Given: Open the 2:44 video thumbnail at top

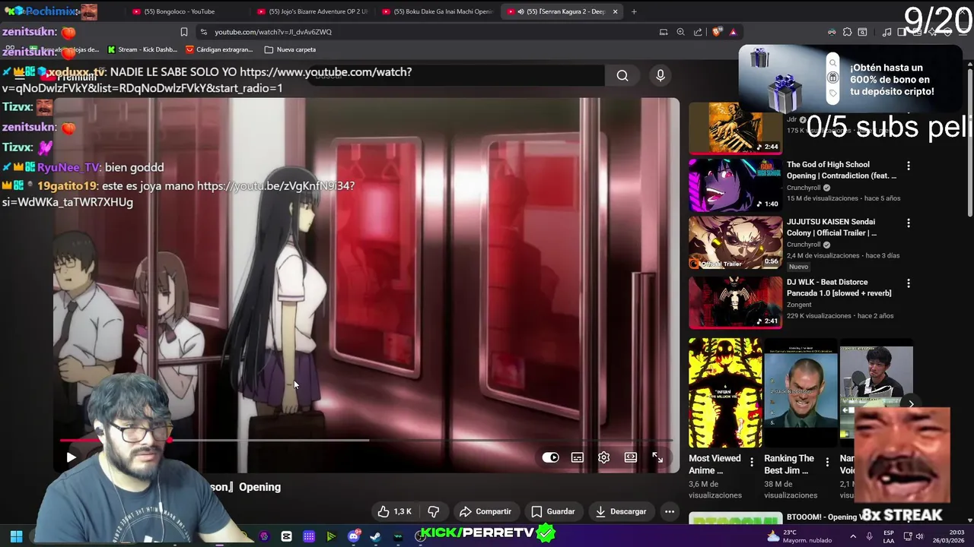Looking at the screenshot, I should click(735, 128).
